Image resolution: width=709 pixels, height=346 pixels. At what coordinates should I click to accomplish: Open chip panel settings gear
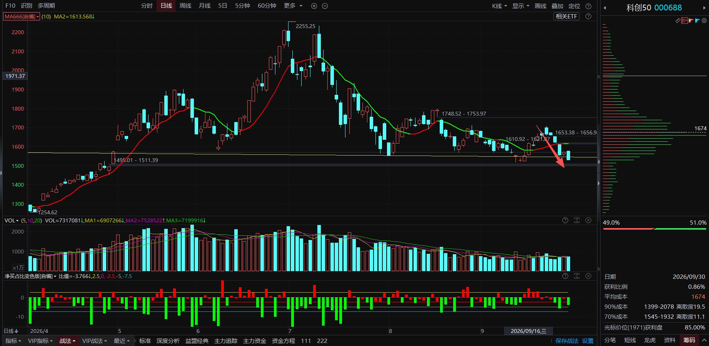click(x=704, y=21)
